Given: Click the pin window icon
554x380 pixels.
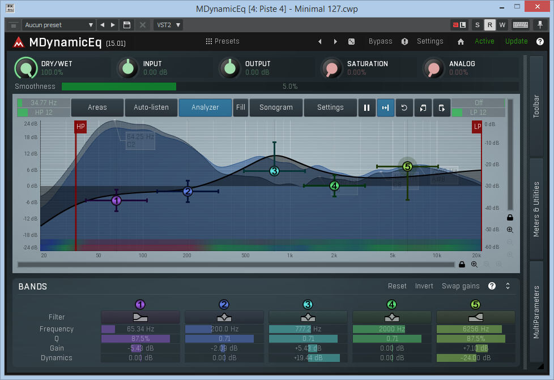Looking at the screenshot, I should click(x=540, y=25).
